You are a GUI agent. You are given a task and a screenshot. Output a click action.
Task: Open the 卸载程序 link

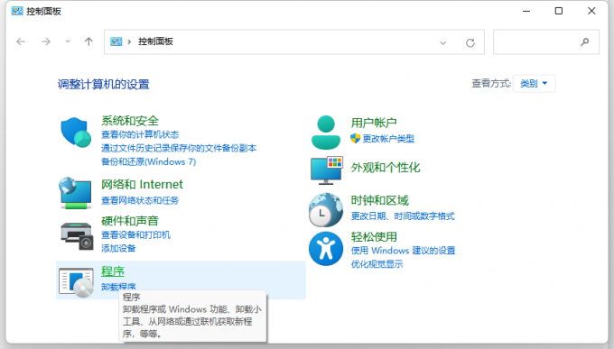118,287
